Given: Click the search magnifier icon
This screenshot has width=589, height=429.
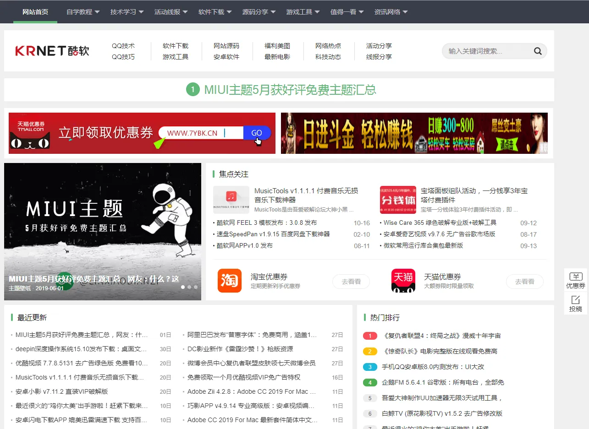Looking at the screenshot, I should point(538,51).
